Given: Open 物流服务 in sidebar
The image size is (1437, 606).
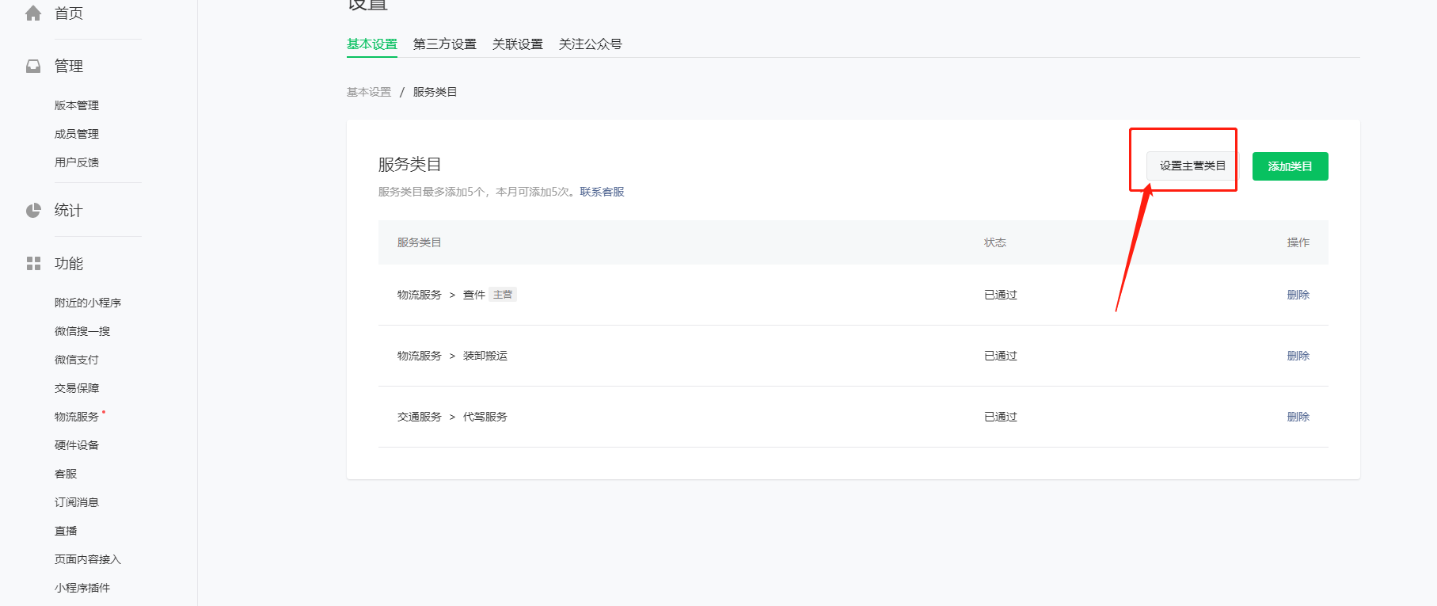Looking at the screenshot, I should coord(77,417).
